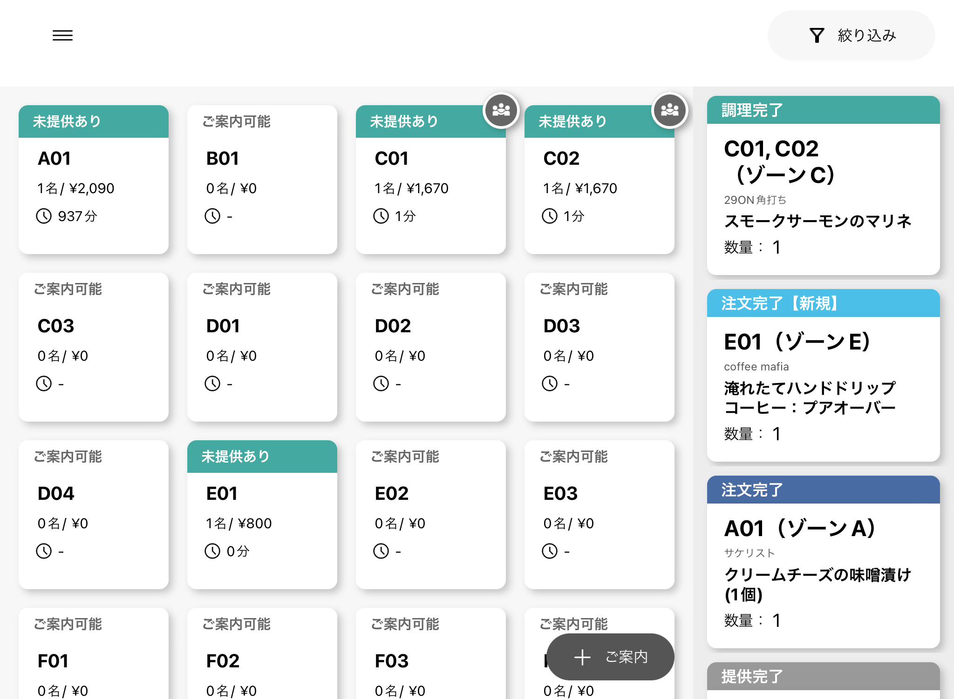Open table E01 in the table grid

[262, 515]
